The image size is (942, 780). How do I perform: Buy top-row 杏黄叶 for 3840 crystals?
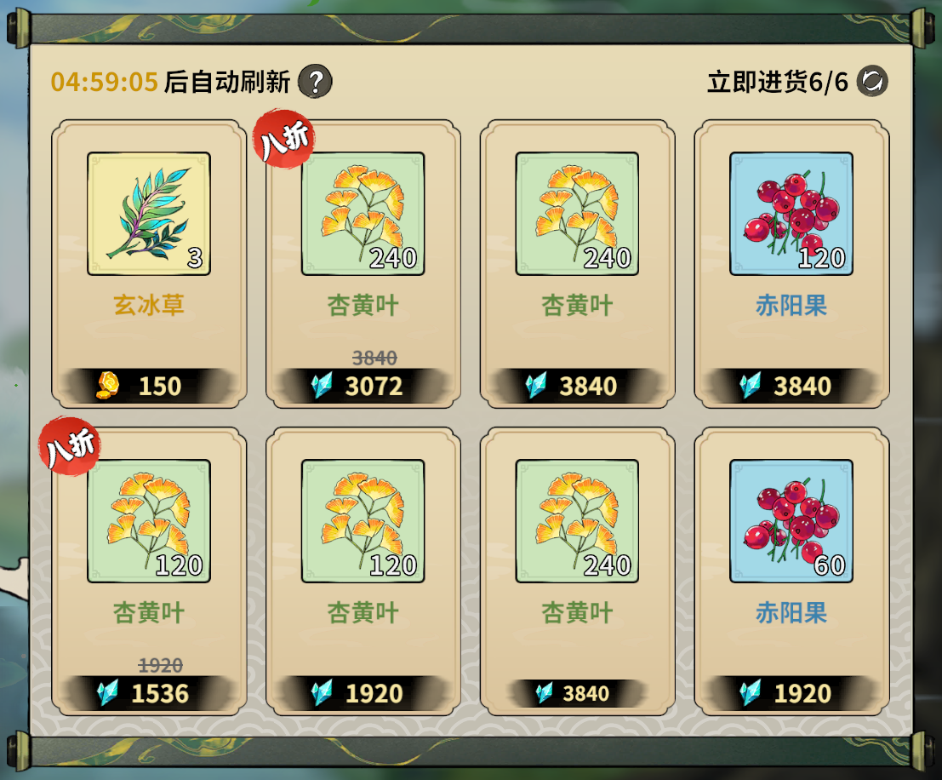(x=577, y=386)
